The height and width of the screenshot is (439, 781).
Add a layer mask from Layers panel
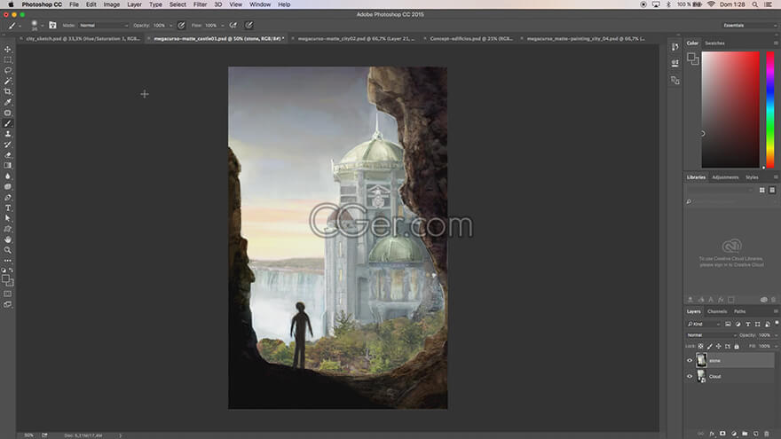pyautogui.click(x=722, y=434)
